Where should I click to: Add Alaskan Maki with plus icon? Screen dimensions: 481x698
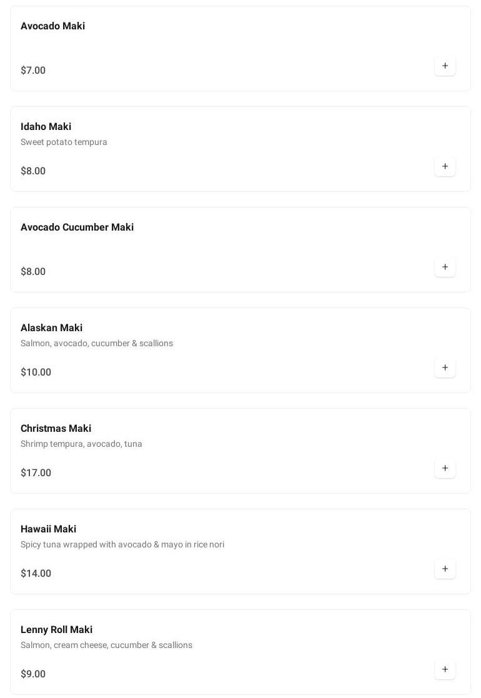[445, 367]
